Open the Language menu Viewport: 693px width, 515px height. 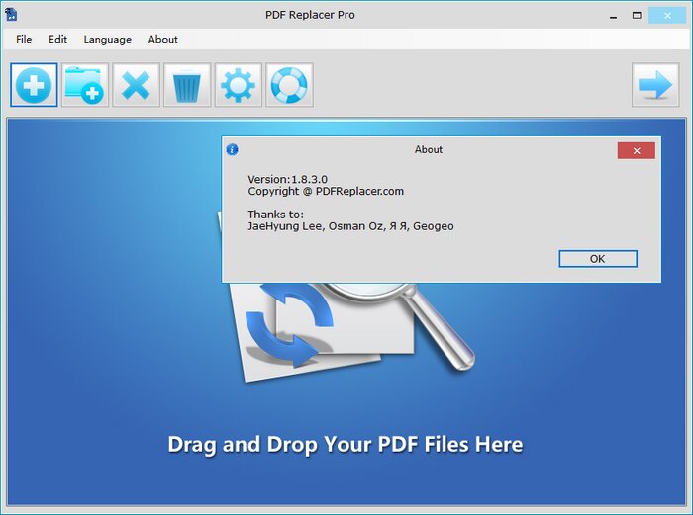click(107, 40)
